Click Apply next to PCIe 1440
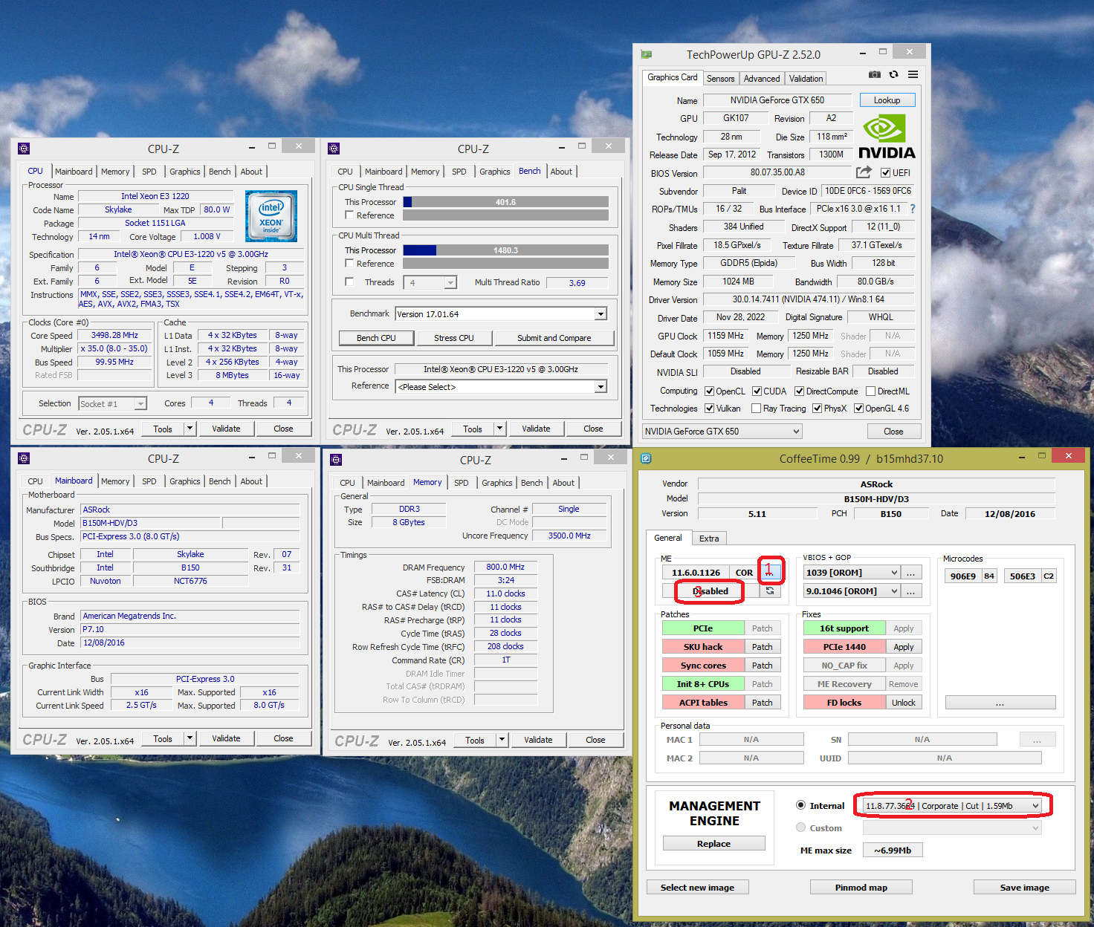Image resolution: width=1094 pixels, height=927 pixels. coord(904,647)
